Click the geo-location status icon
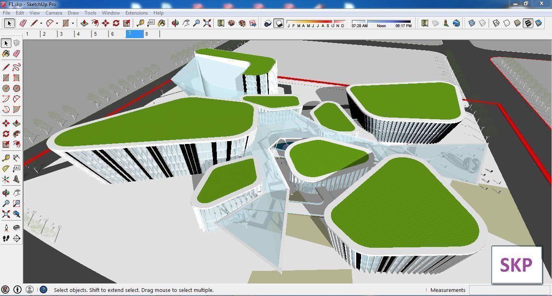The height and width of the screenshot is (296, 552). point(5,290)
